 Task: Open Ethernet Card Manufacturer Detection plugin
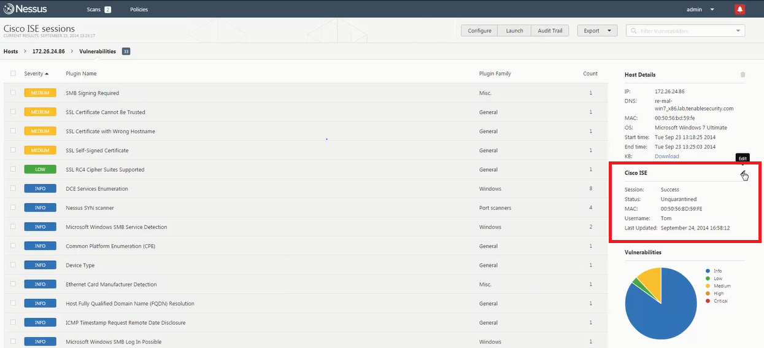tap(111, 285)
